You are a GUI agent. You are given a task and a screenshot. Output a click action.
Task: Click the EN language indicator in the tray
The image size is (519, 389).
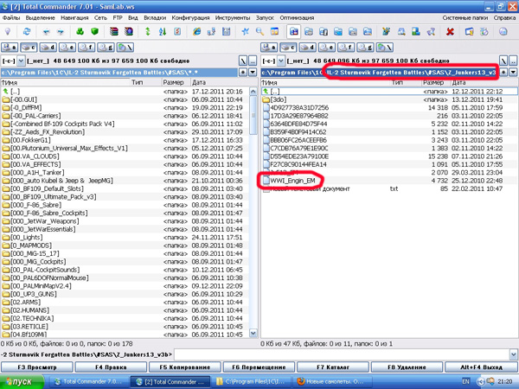coord(465,382)
